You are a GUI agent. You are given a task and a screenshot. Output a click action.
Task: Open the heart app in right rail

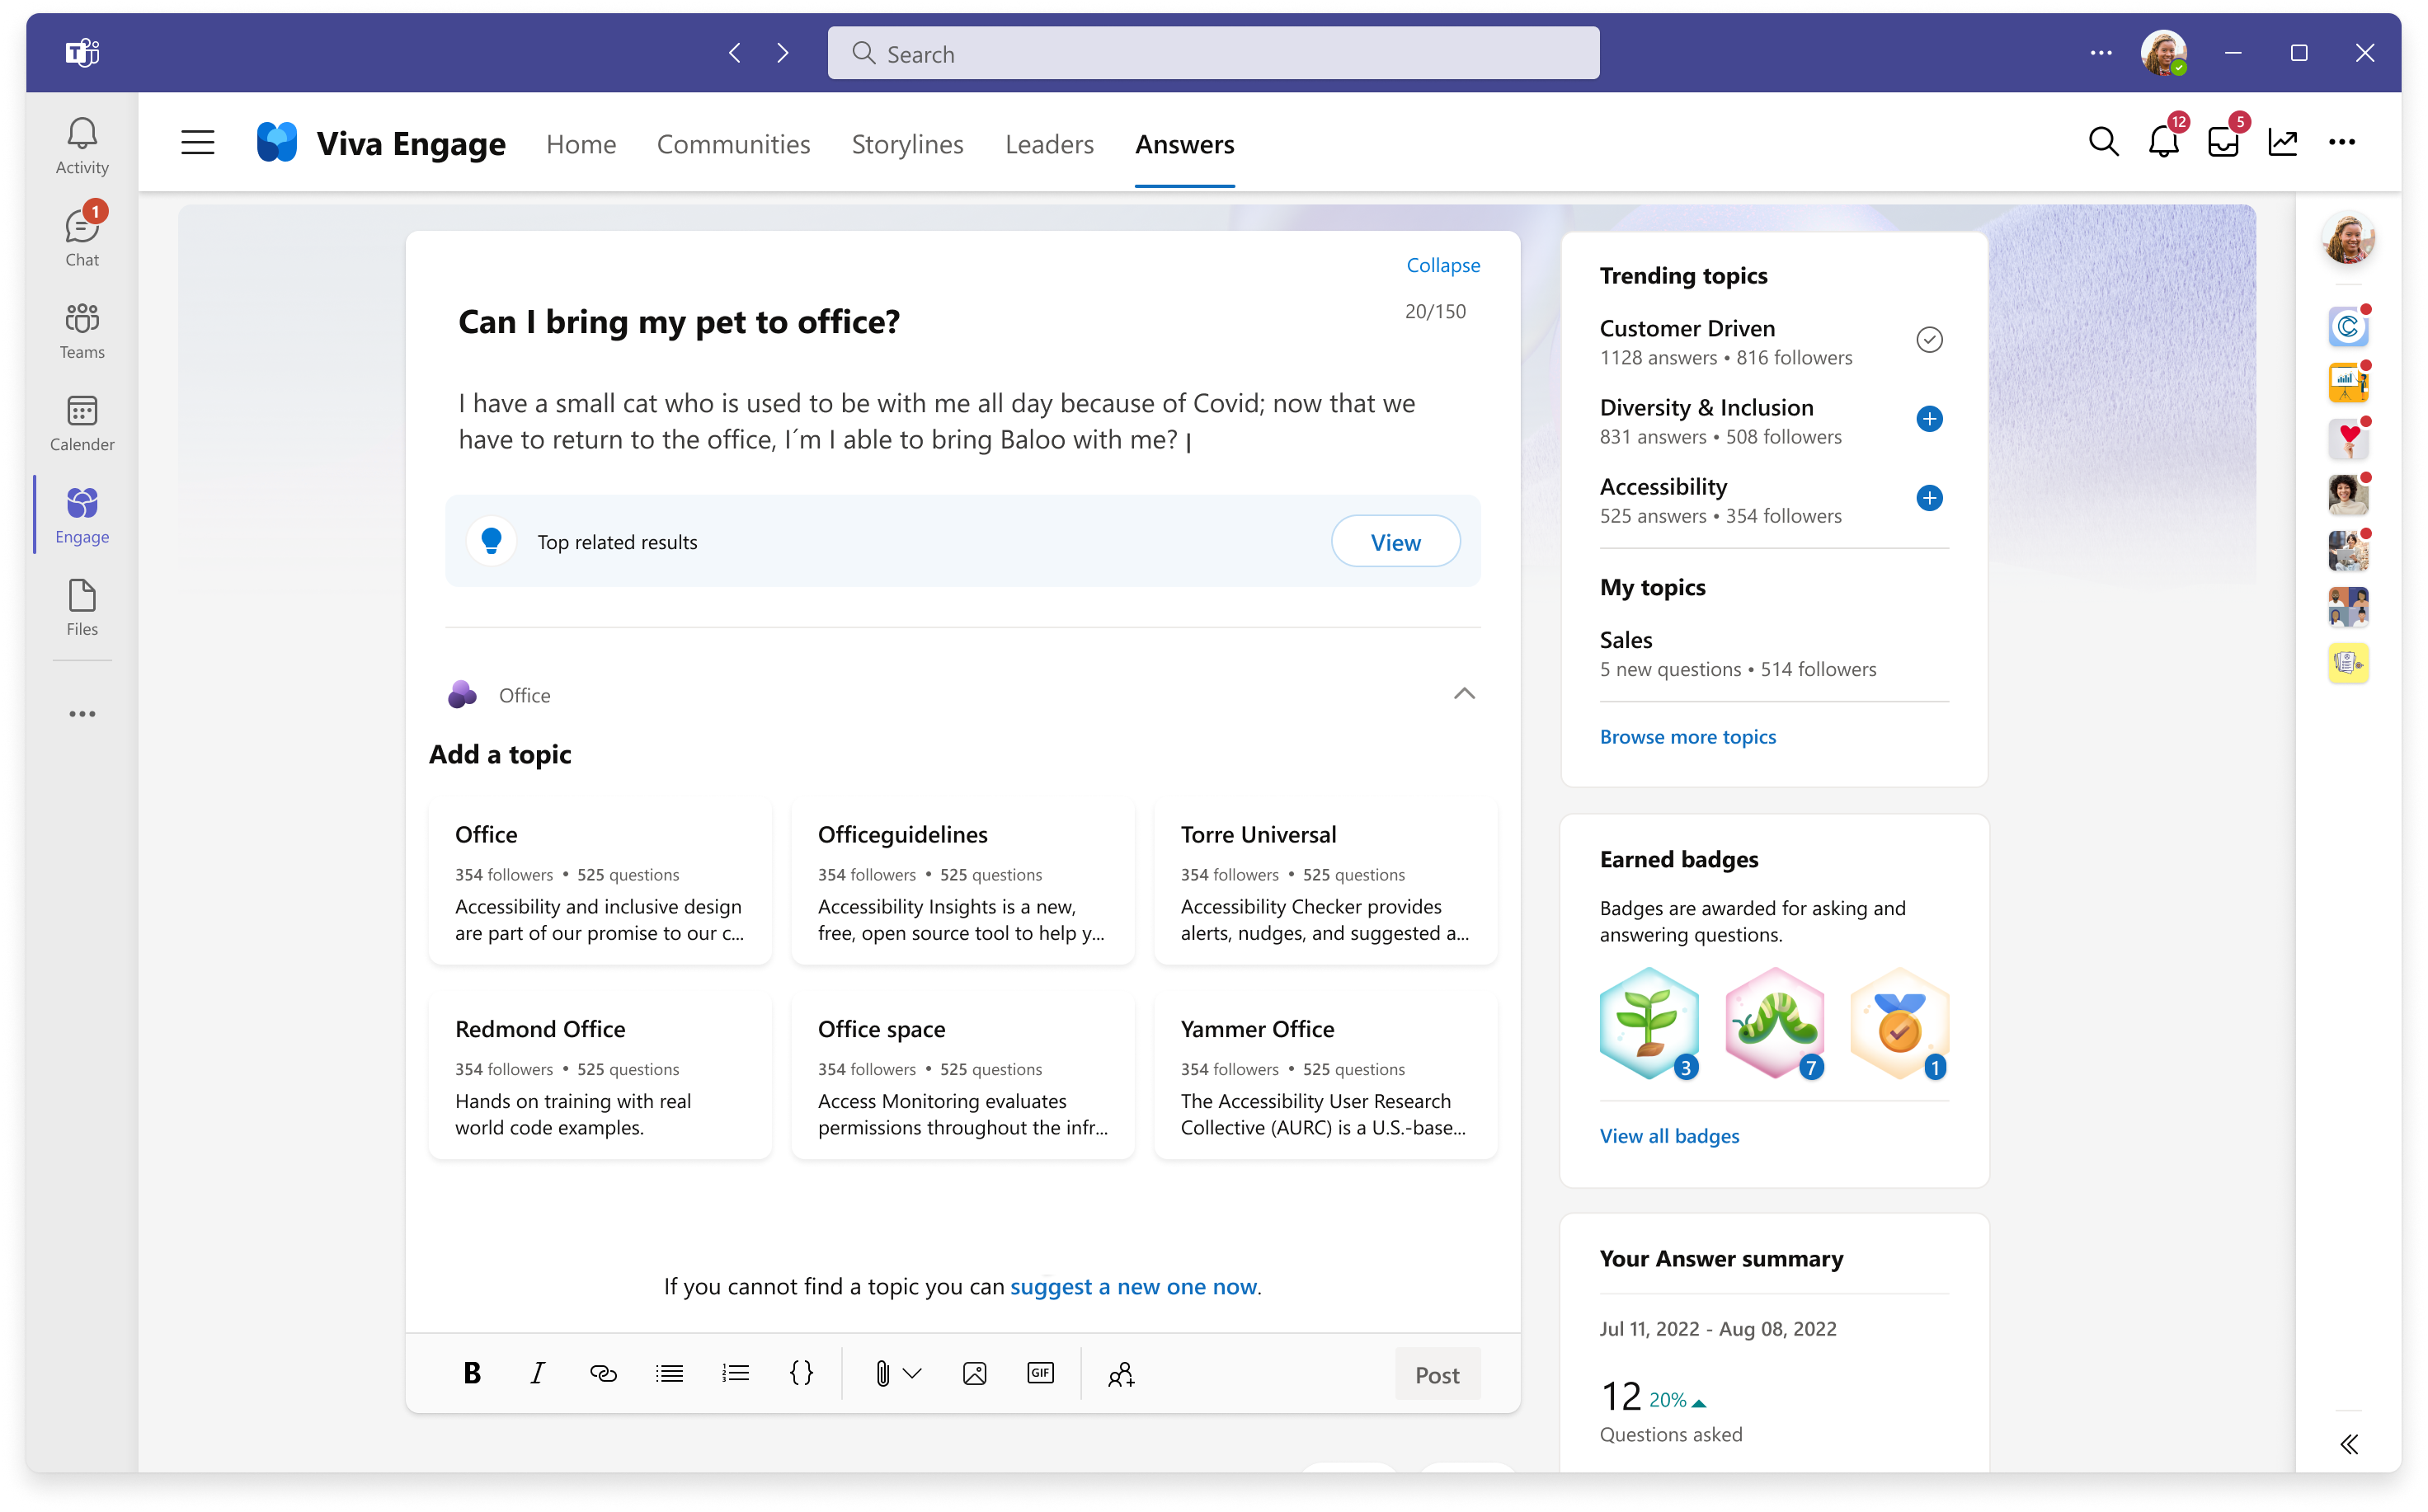pos(2347,438)
